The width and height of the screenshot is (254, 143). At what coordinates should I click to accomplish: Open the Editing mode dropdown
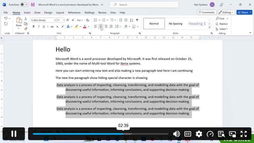[226, 12]
